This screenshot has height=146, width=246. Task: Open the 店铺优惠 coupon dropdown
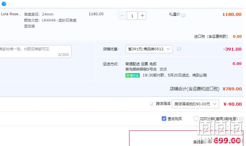tap(149, 49)
